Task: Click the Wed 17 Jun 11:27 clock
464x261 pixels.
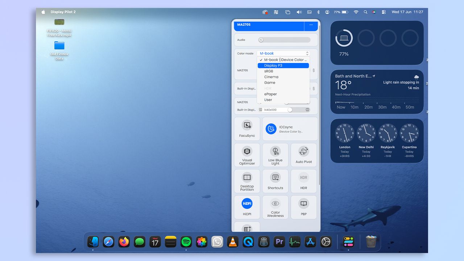Action: point(407,12)
